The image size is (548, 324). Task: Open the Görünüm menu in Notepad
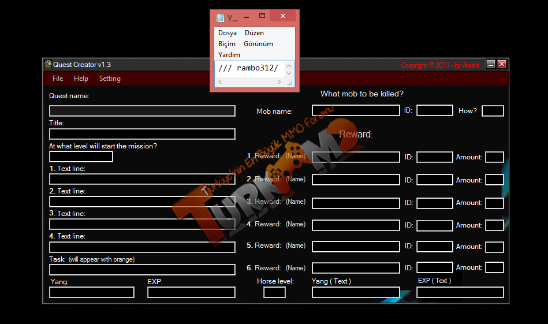coord(258,44)
